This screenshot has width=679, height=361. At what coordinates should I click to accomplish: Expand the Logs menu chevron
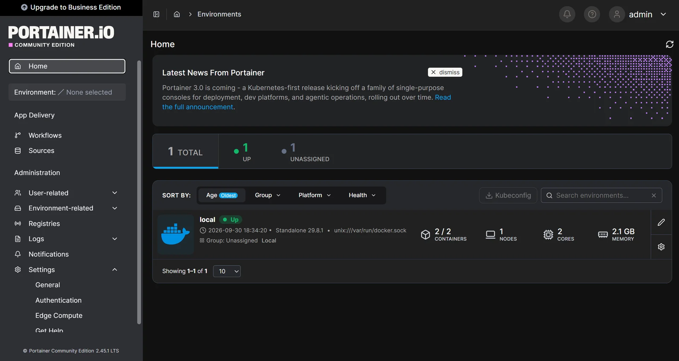click(x=115, y=239)
